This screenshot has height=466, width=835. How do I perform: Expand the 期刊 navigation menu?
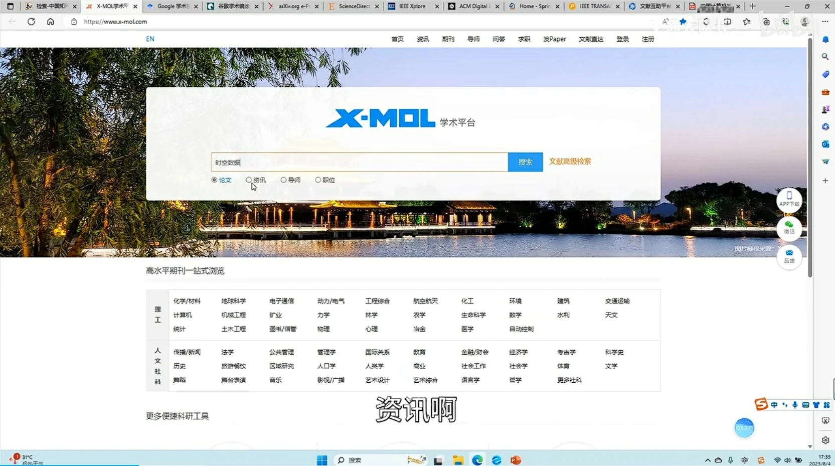tap(448, 39)
